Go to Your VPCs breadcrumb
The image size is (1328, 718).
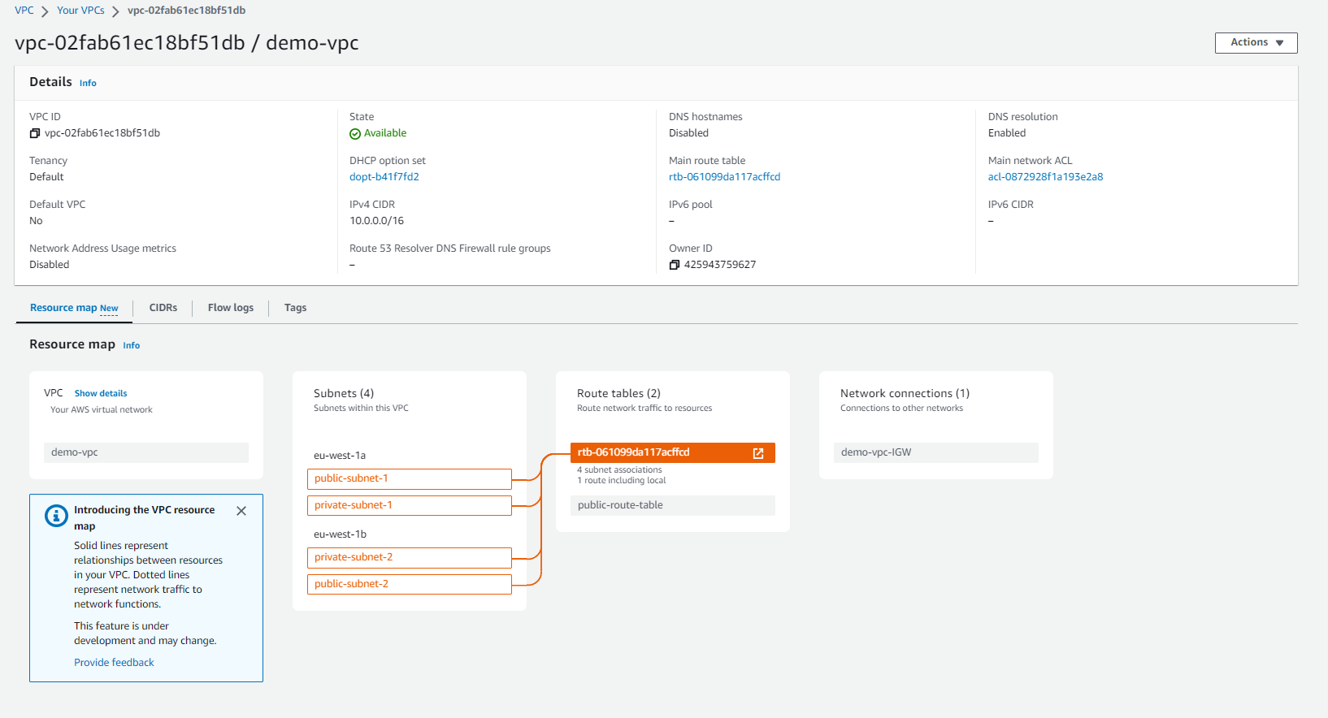pyautogui.click(x=80, y=11)
